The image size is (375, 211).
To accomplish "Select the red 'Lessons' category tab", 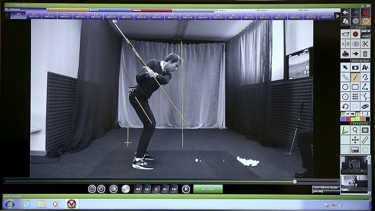I will 151,10.
